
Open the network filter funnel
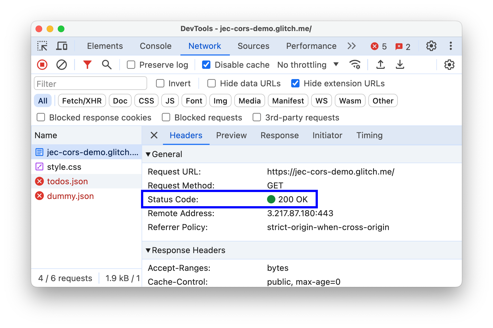tap(87, 65)
